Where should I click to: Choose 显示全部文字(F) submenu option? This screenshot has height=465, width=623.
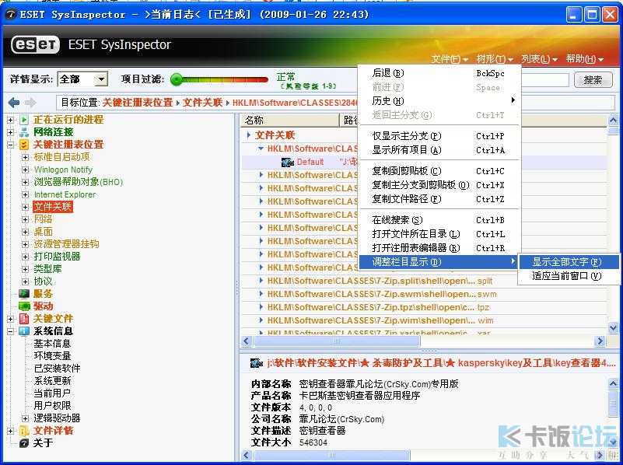pyautogui.click(x=569, y=262)
